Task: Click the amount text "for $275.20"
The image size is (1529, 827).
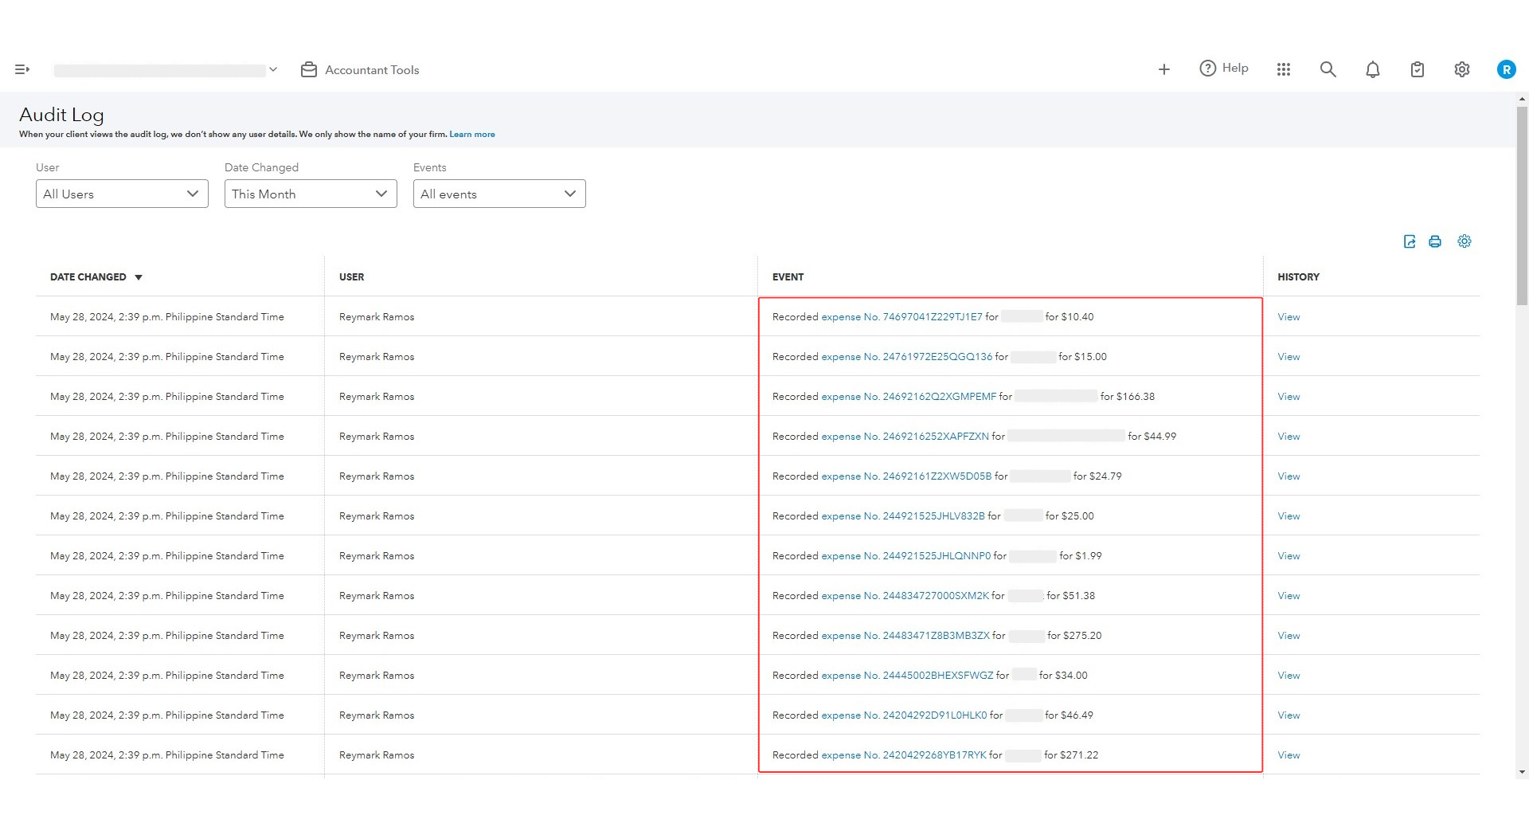Action: tap(1074, 636)
